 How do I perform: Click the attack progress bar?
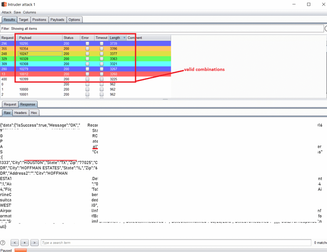(20, 250)
